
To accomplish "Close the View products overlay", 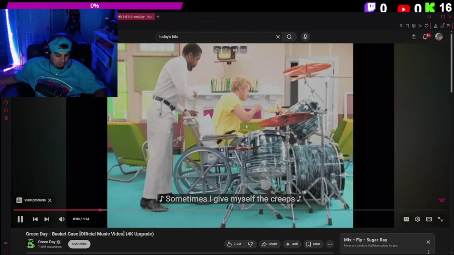I will pos(50,200).
